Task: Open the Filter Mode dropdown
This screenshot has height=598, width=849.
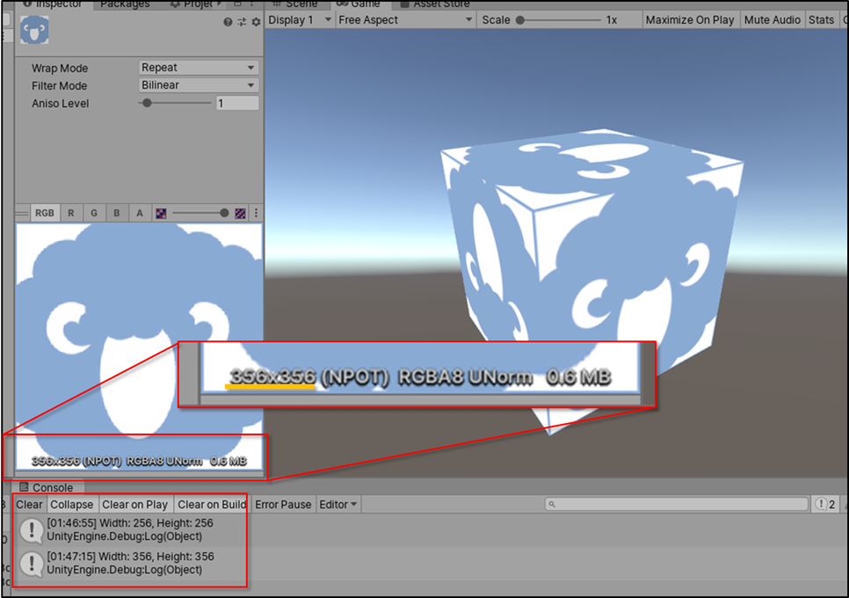Action: point(198,85)
